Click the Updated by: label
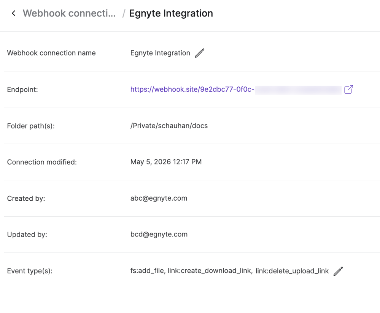 coord(27,235)
